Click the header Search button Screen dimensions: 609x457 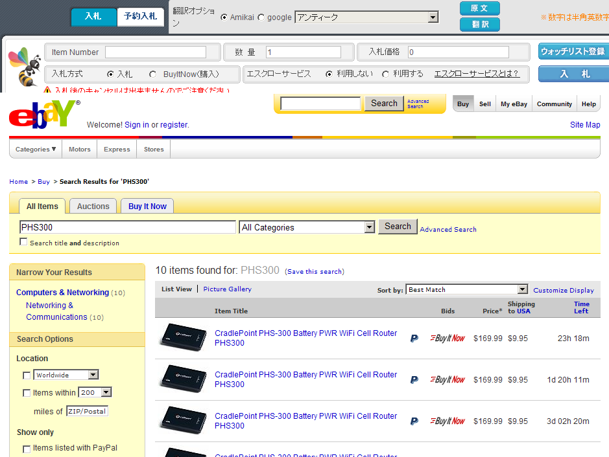point(384,104)
